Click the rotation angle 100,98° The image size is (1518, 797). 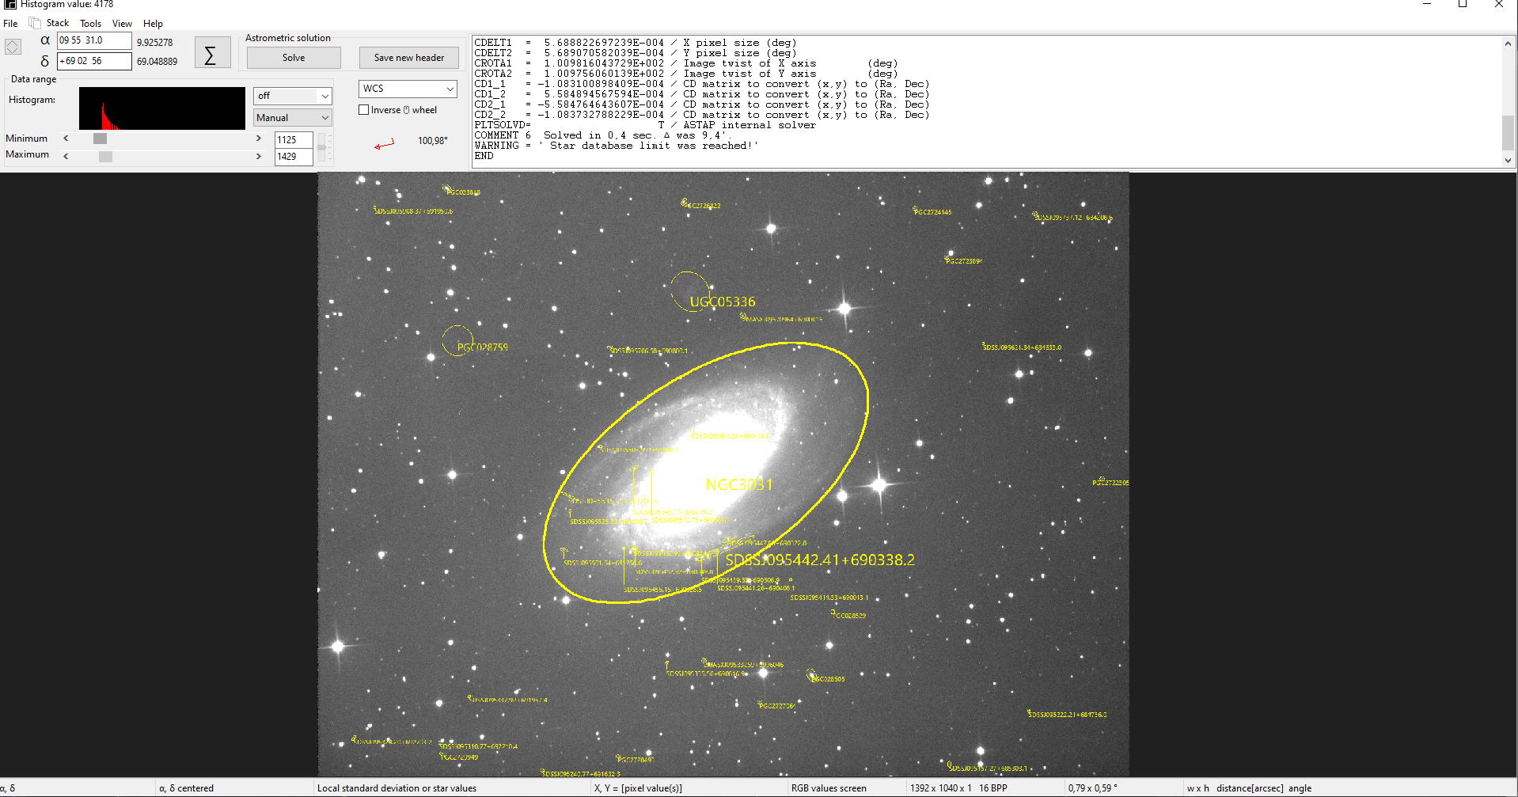click(x=433, y=141)
